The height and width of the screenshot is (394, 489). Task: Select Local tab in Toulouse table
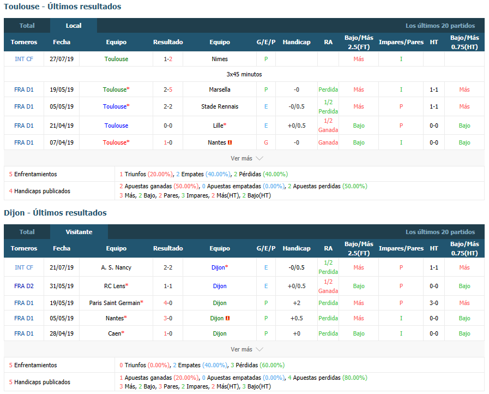(x=74, y=26)
